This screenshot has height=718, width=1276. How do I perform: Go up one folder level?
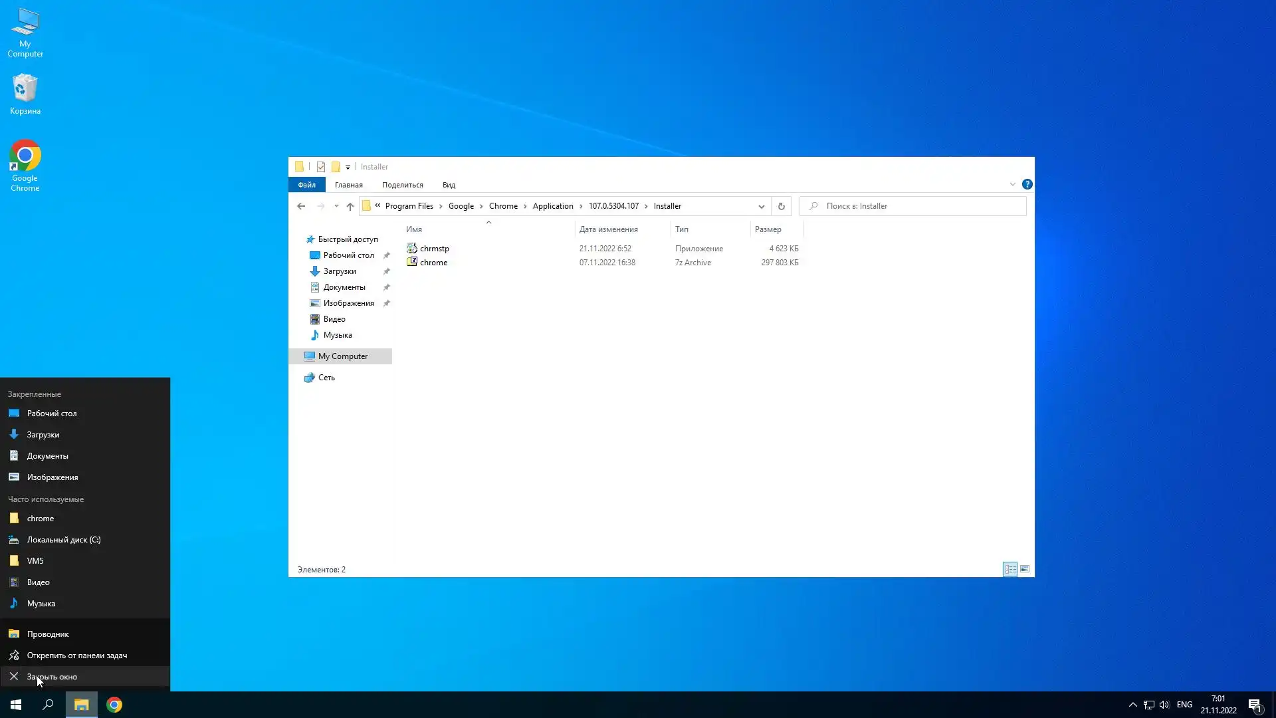click(x=350, y=206)
